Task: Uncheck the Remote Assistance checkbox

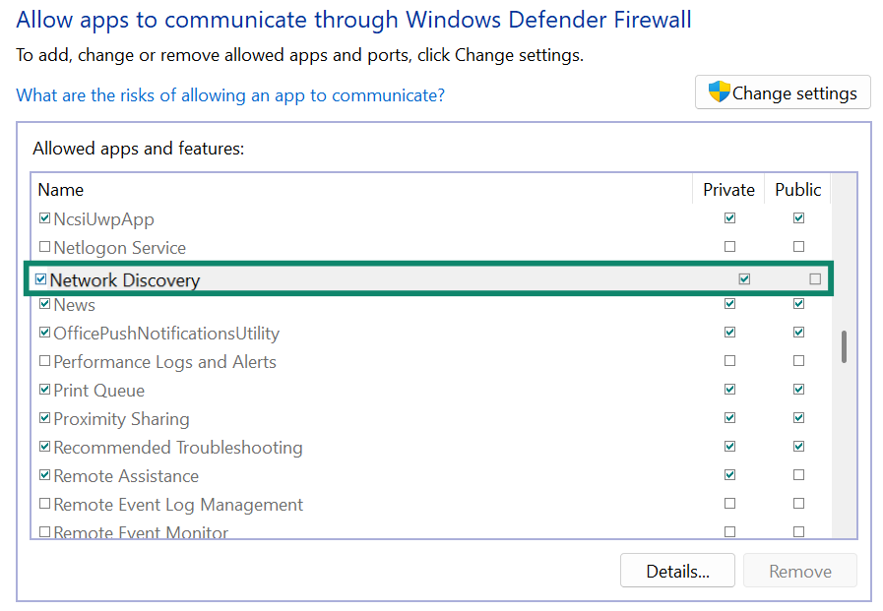Action: click(x=44, y=474)
